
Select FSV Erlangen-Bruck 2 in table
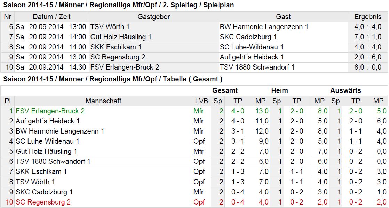pos(50,111)
